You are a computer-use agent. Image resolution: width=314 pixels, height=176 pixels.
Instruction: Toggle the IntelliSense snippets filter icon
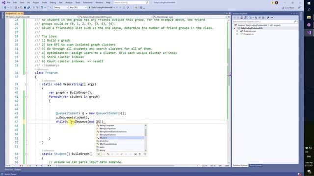pos(145,154)
